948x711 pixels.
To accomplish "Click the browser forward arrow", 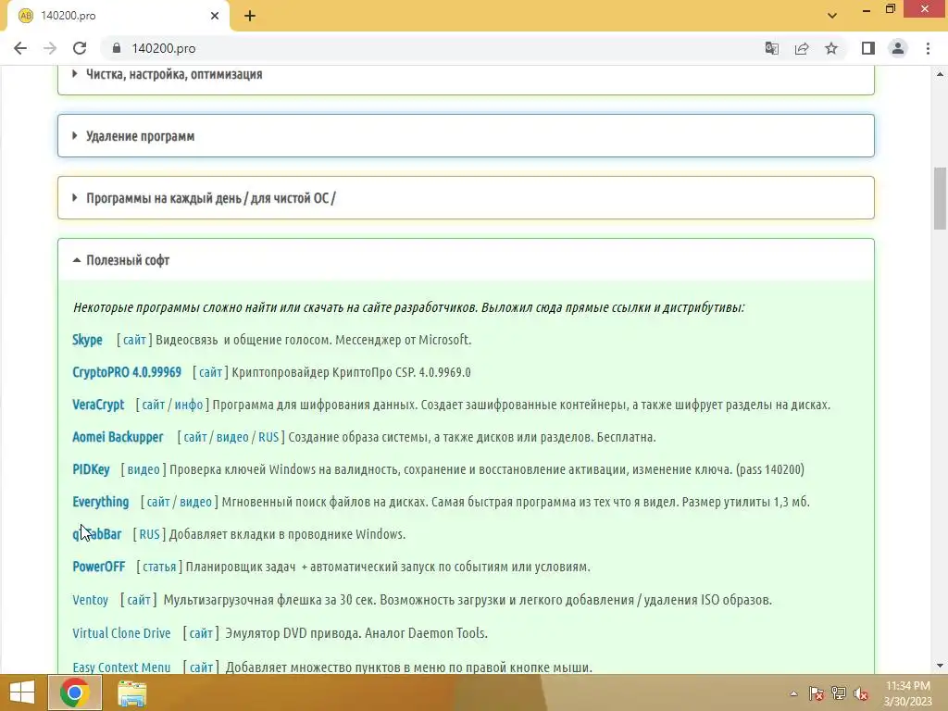I will 50,48.
